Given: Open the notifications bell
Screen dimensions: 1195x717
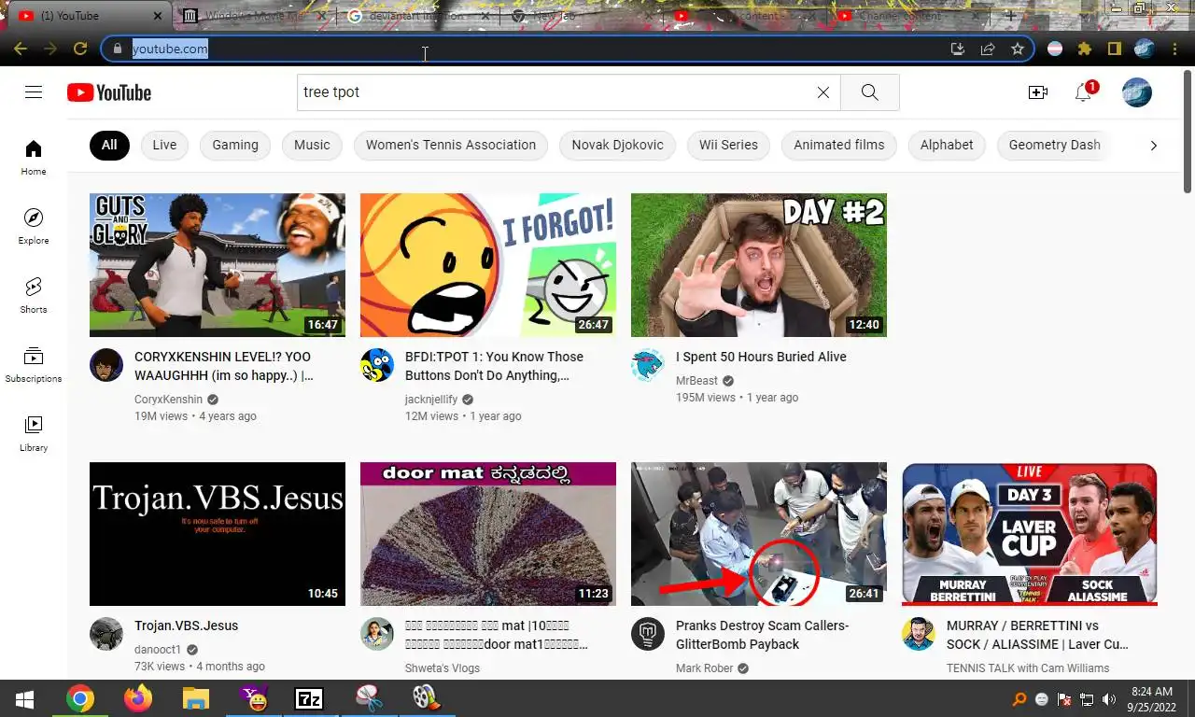Looking at the screenshot, I should [x=1083, y=92].
